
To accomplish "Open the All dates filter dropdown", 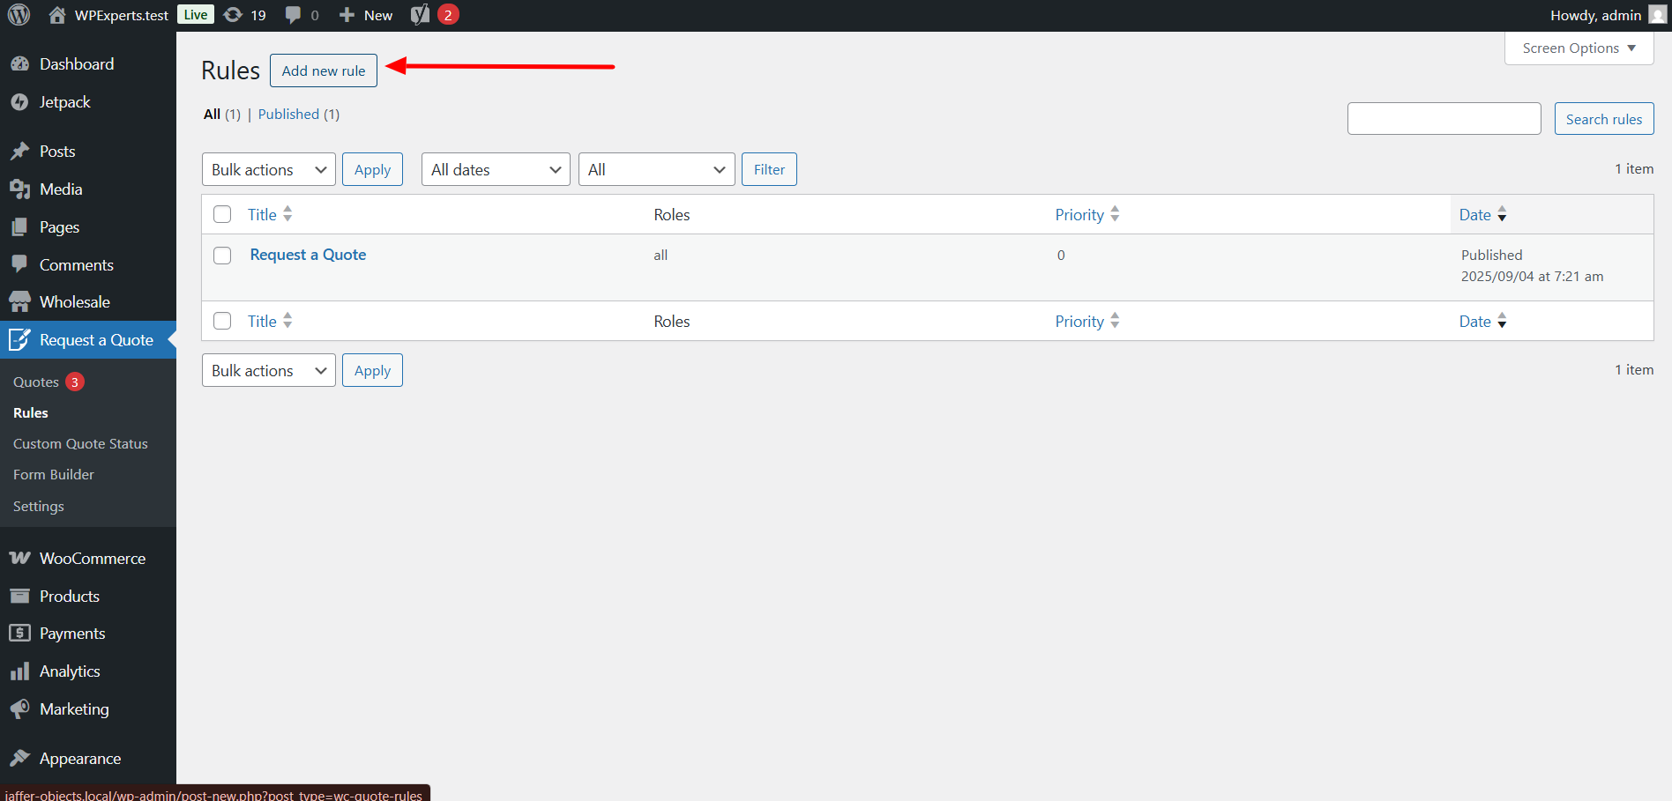I will (495, 169).
